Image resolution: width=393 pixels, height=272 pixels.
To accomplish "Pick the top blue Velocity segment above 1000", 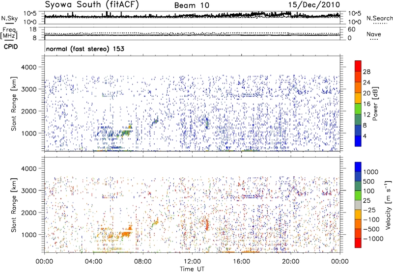I will pos(358,167).
